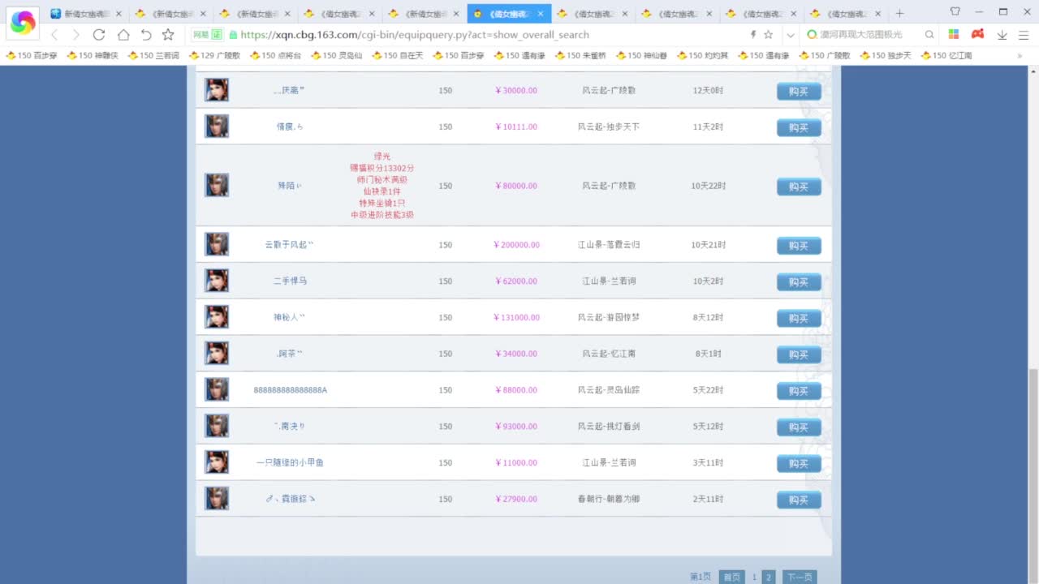
Task: Open bookmark '150 兰若词' in bookmarks bar
Action: pyautogui.click(x=153, y=55)
